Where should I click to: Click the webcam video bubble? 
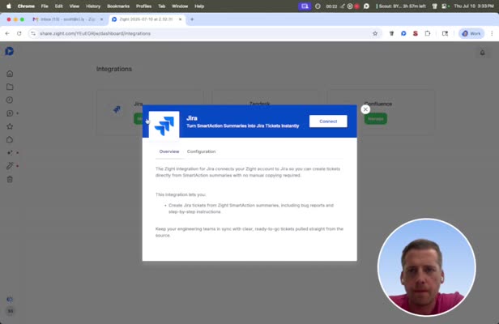point(427,267)
